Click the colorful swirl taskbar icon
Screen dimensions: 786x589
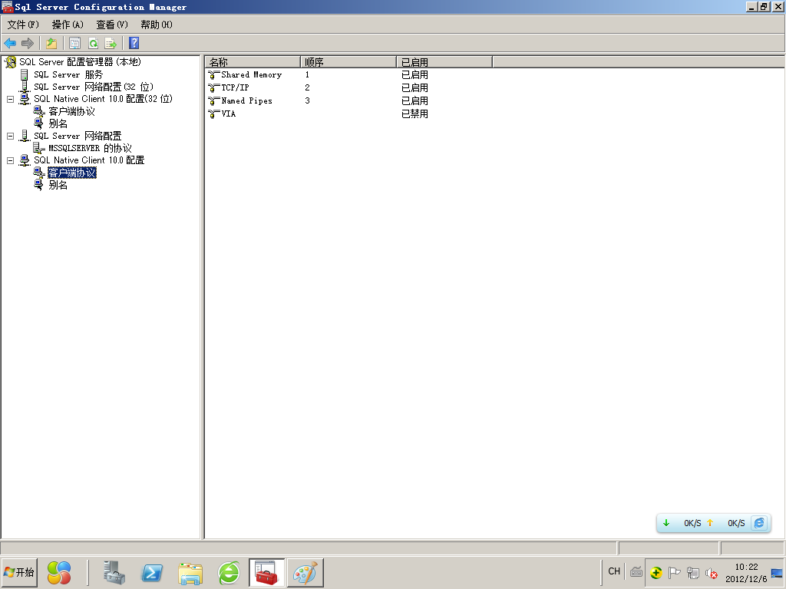coord(59,572)
